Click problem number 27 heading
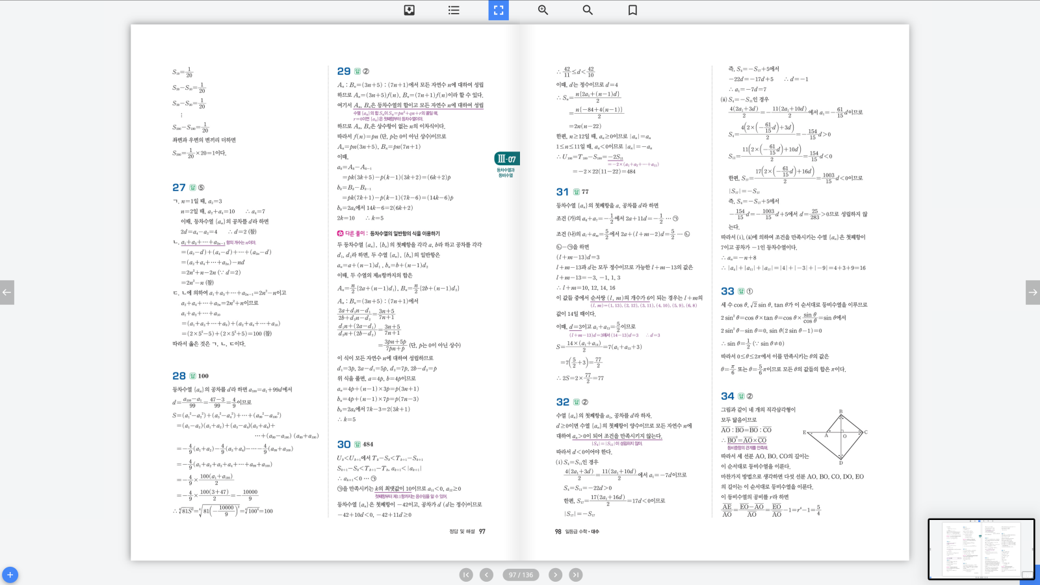 179,187
